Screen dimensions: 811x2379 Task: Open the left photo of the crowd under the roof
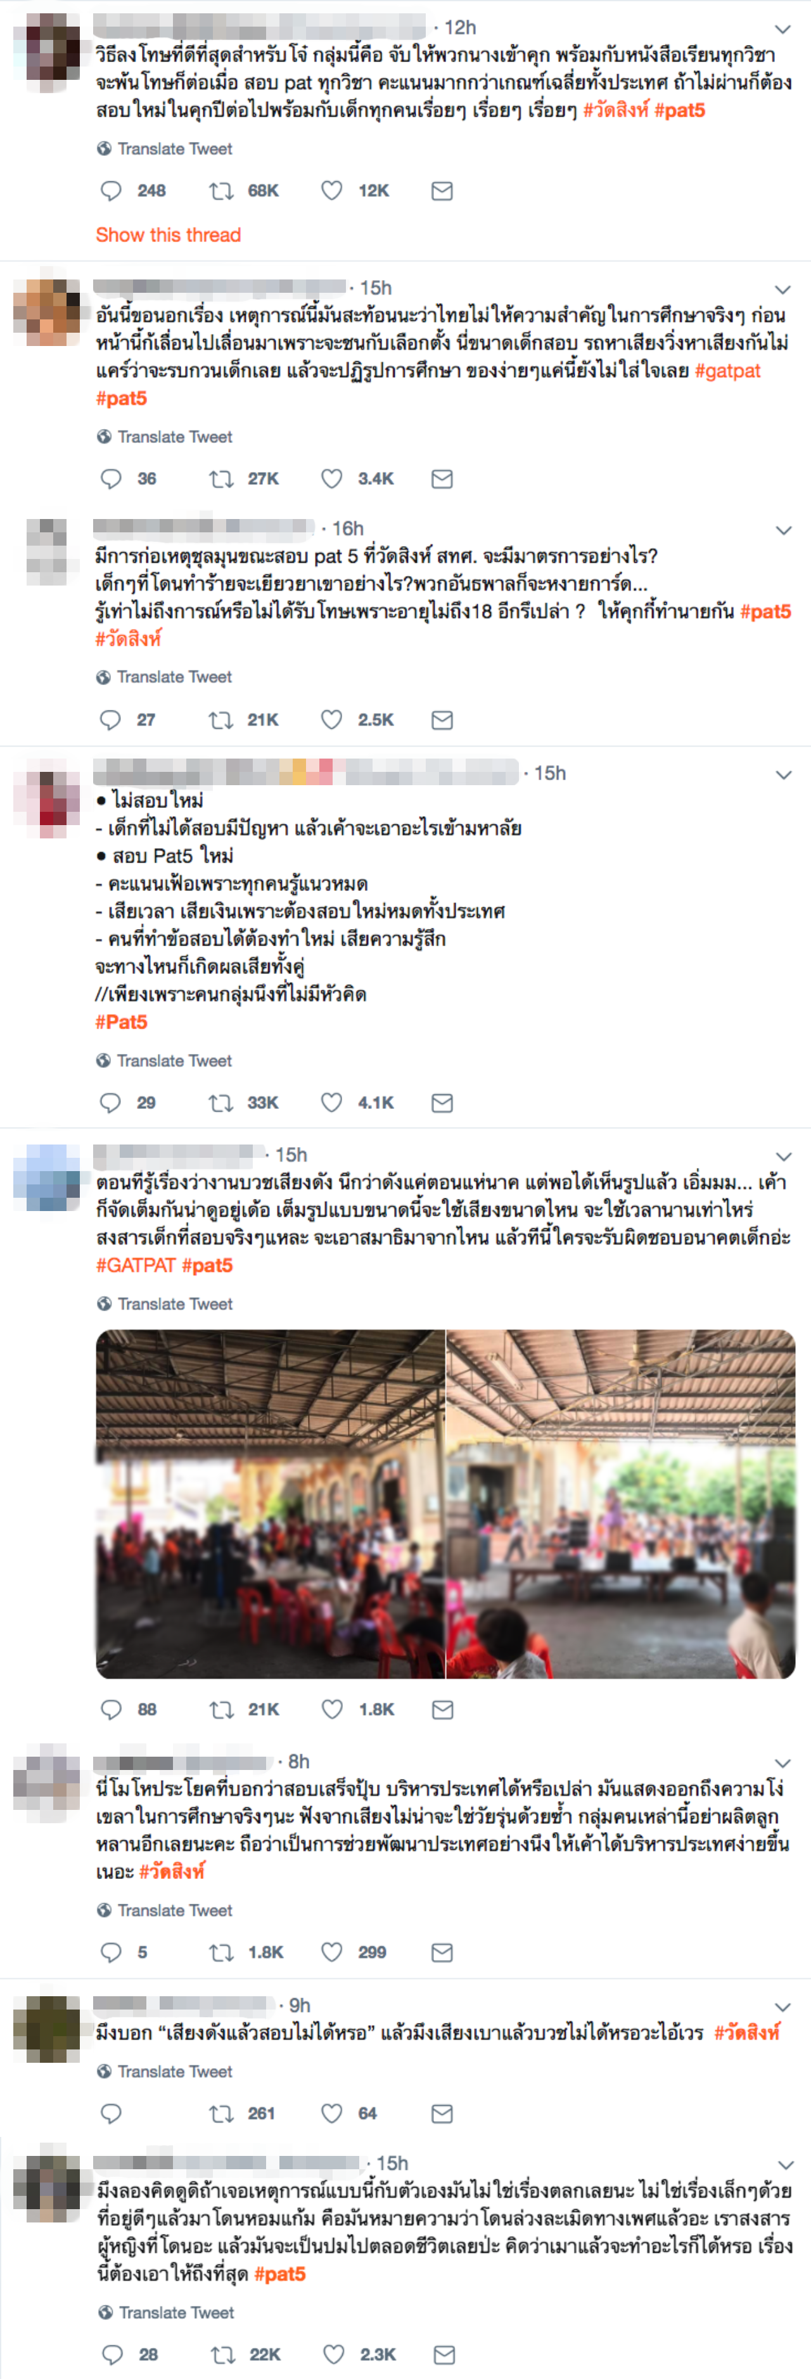(x=270, y=1504)
